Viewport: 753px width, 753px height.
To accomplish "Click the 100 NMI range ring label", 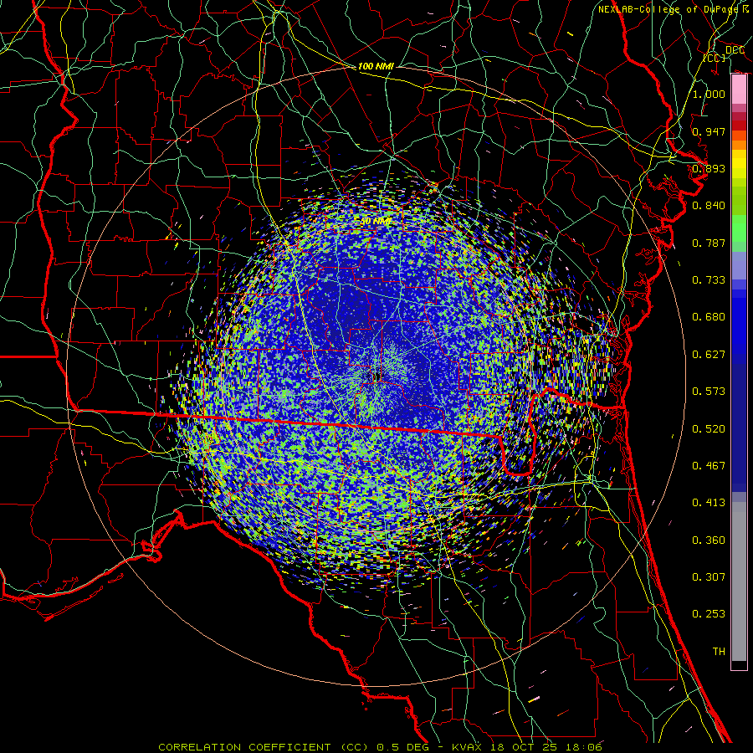I will (376, 66).
